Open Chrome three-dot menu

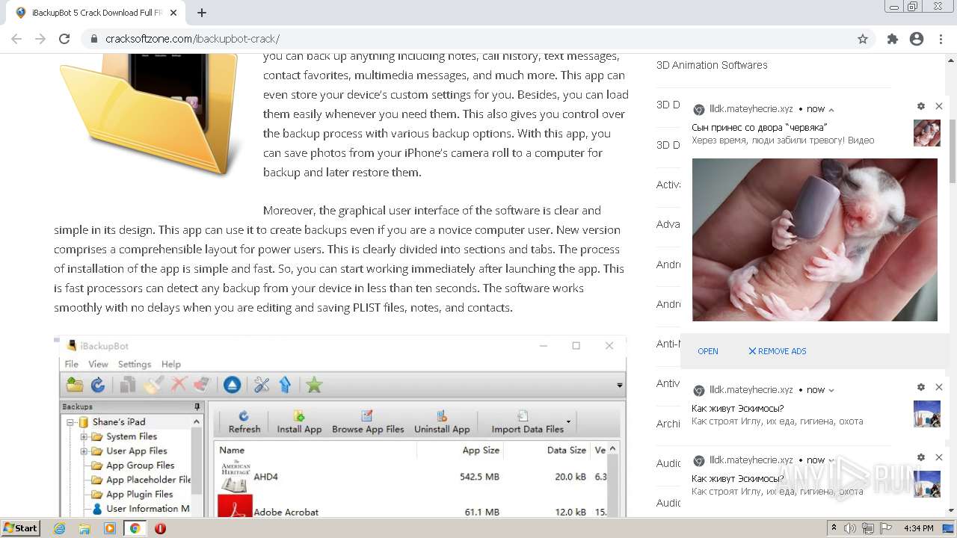click(x=941, y=39)
